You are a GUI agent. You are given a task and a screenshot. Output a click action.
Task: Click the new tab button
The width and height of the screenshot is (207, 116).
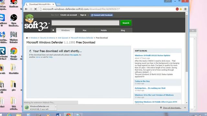coord(59,5)
